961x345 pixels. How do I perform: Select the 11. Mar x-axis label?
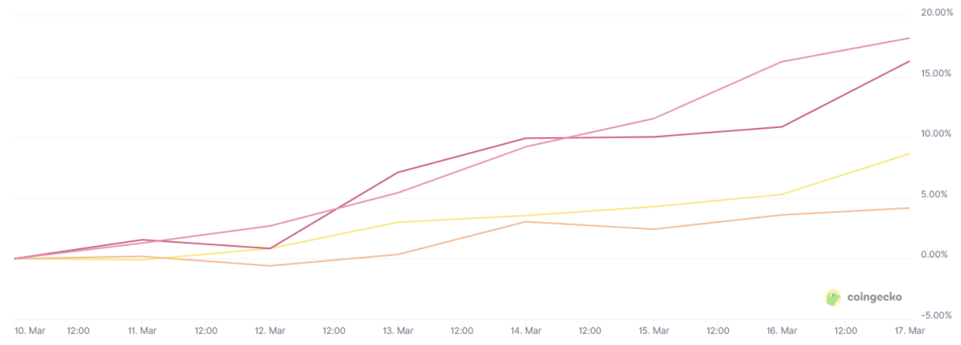[x=142, y=331]
